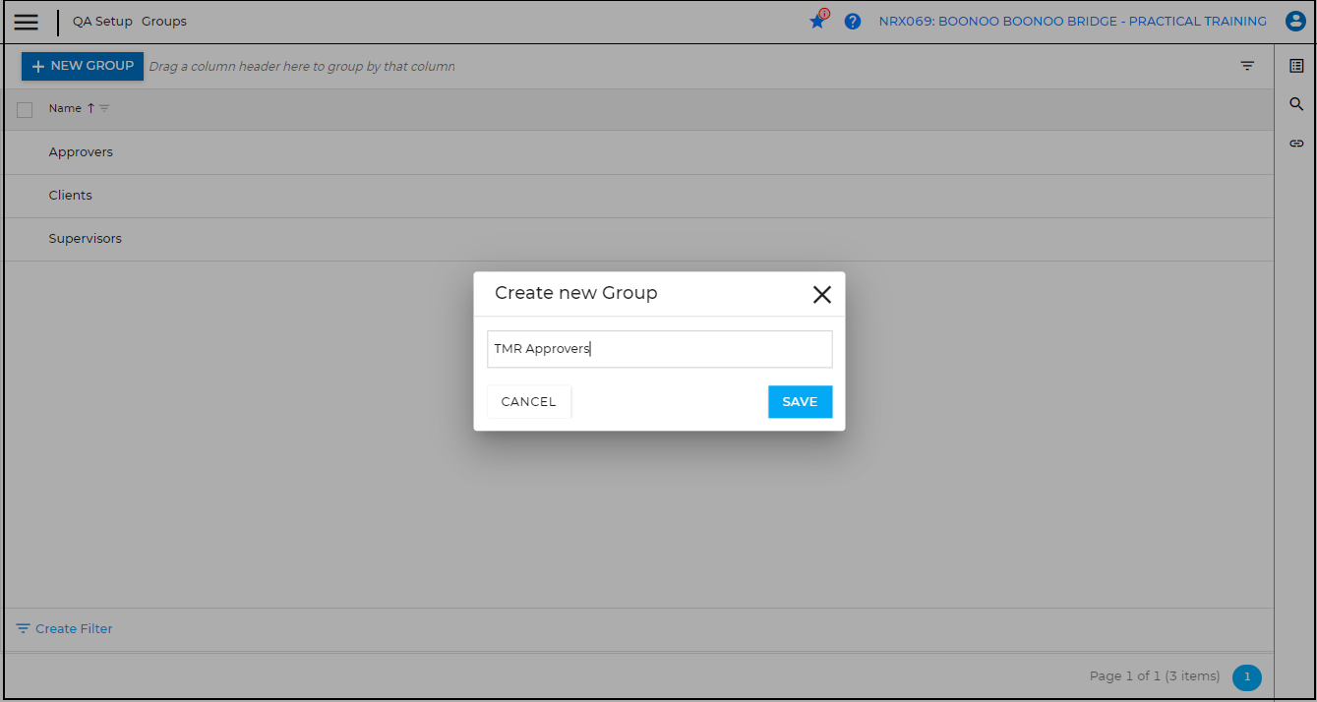Open the Name column filter icon

pos(104,109)
